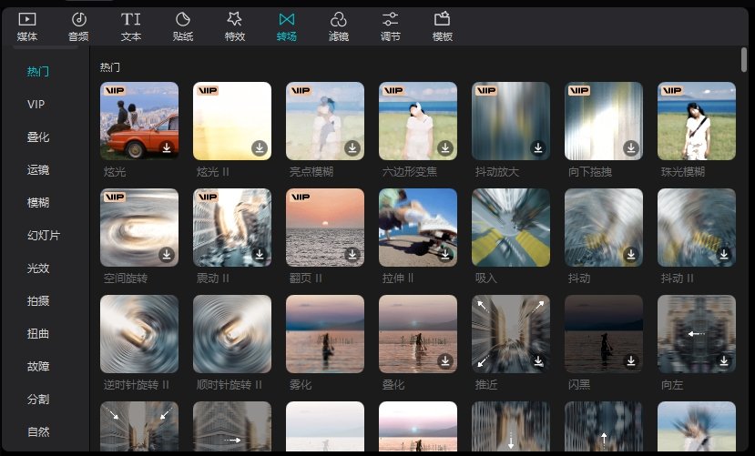Image resolution: width=755 pixels, height=456 pixels.
Task: Preview the 雾化 transition thumbnail
Action: (325, 334)
